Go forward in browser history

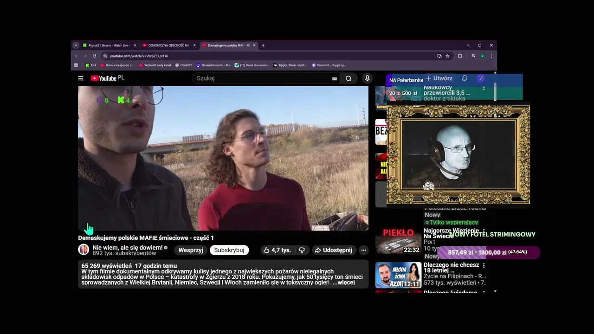click(85, 56)
